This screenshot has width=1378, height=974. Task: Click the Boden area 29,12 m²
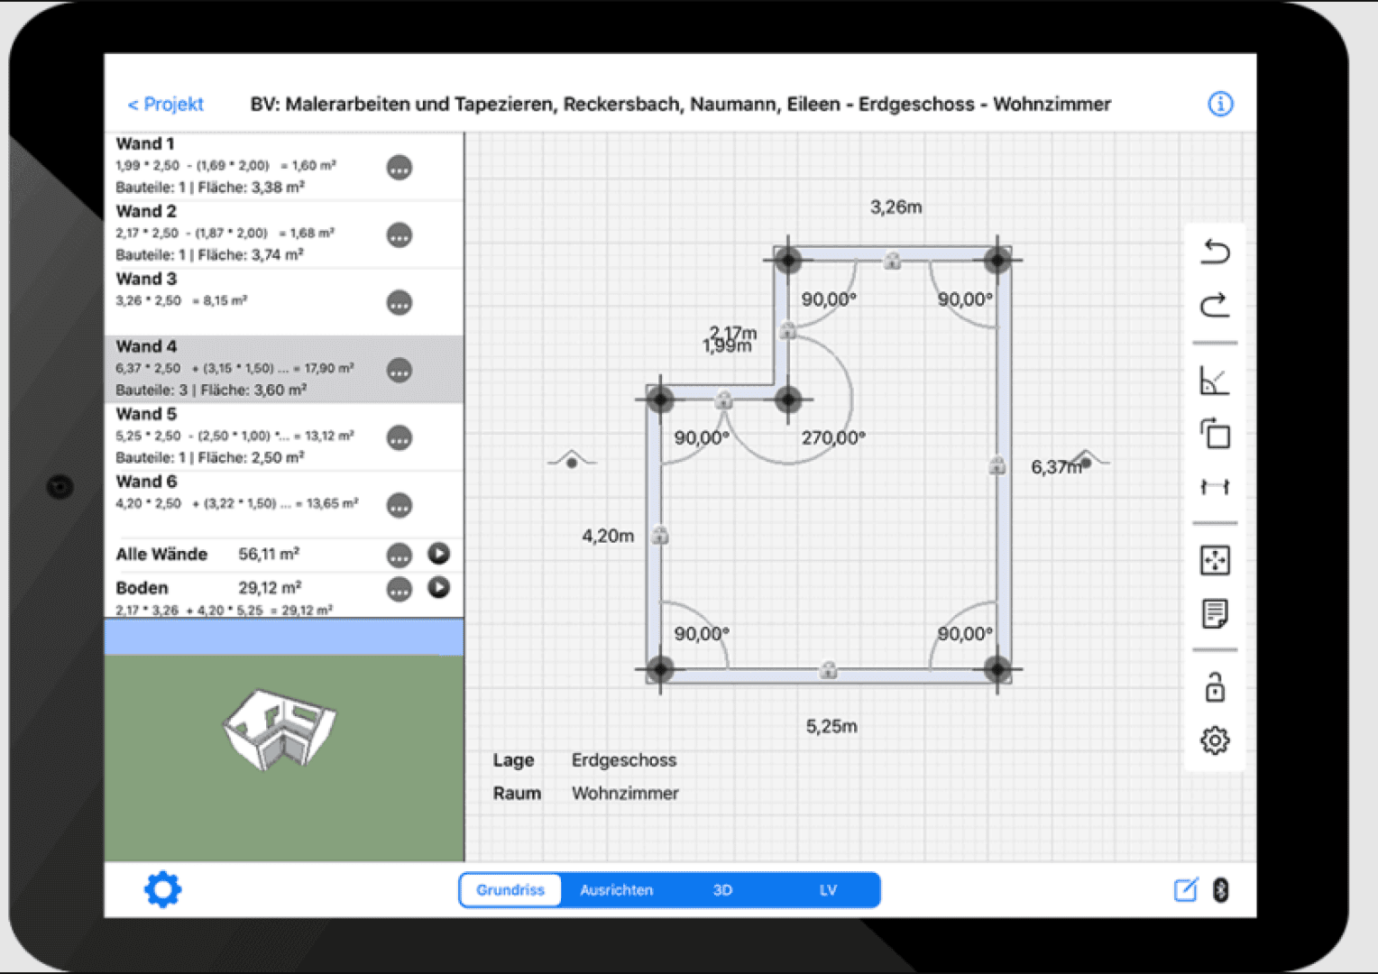[x=269, y=587]
